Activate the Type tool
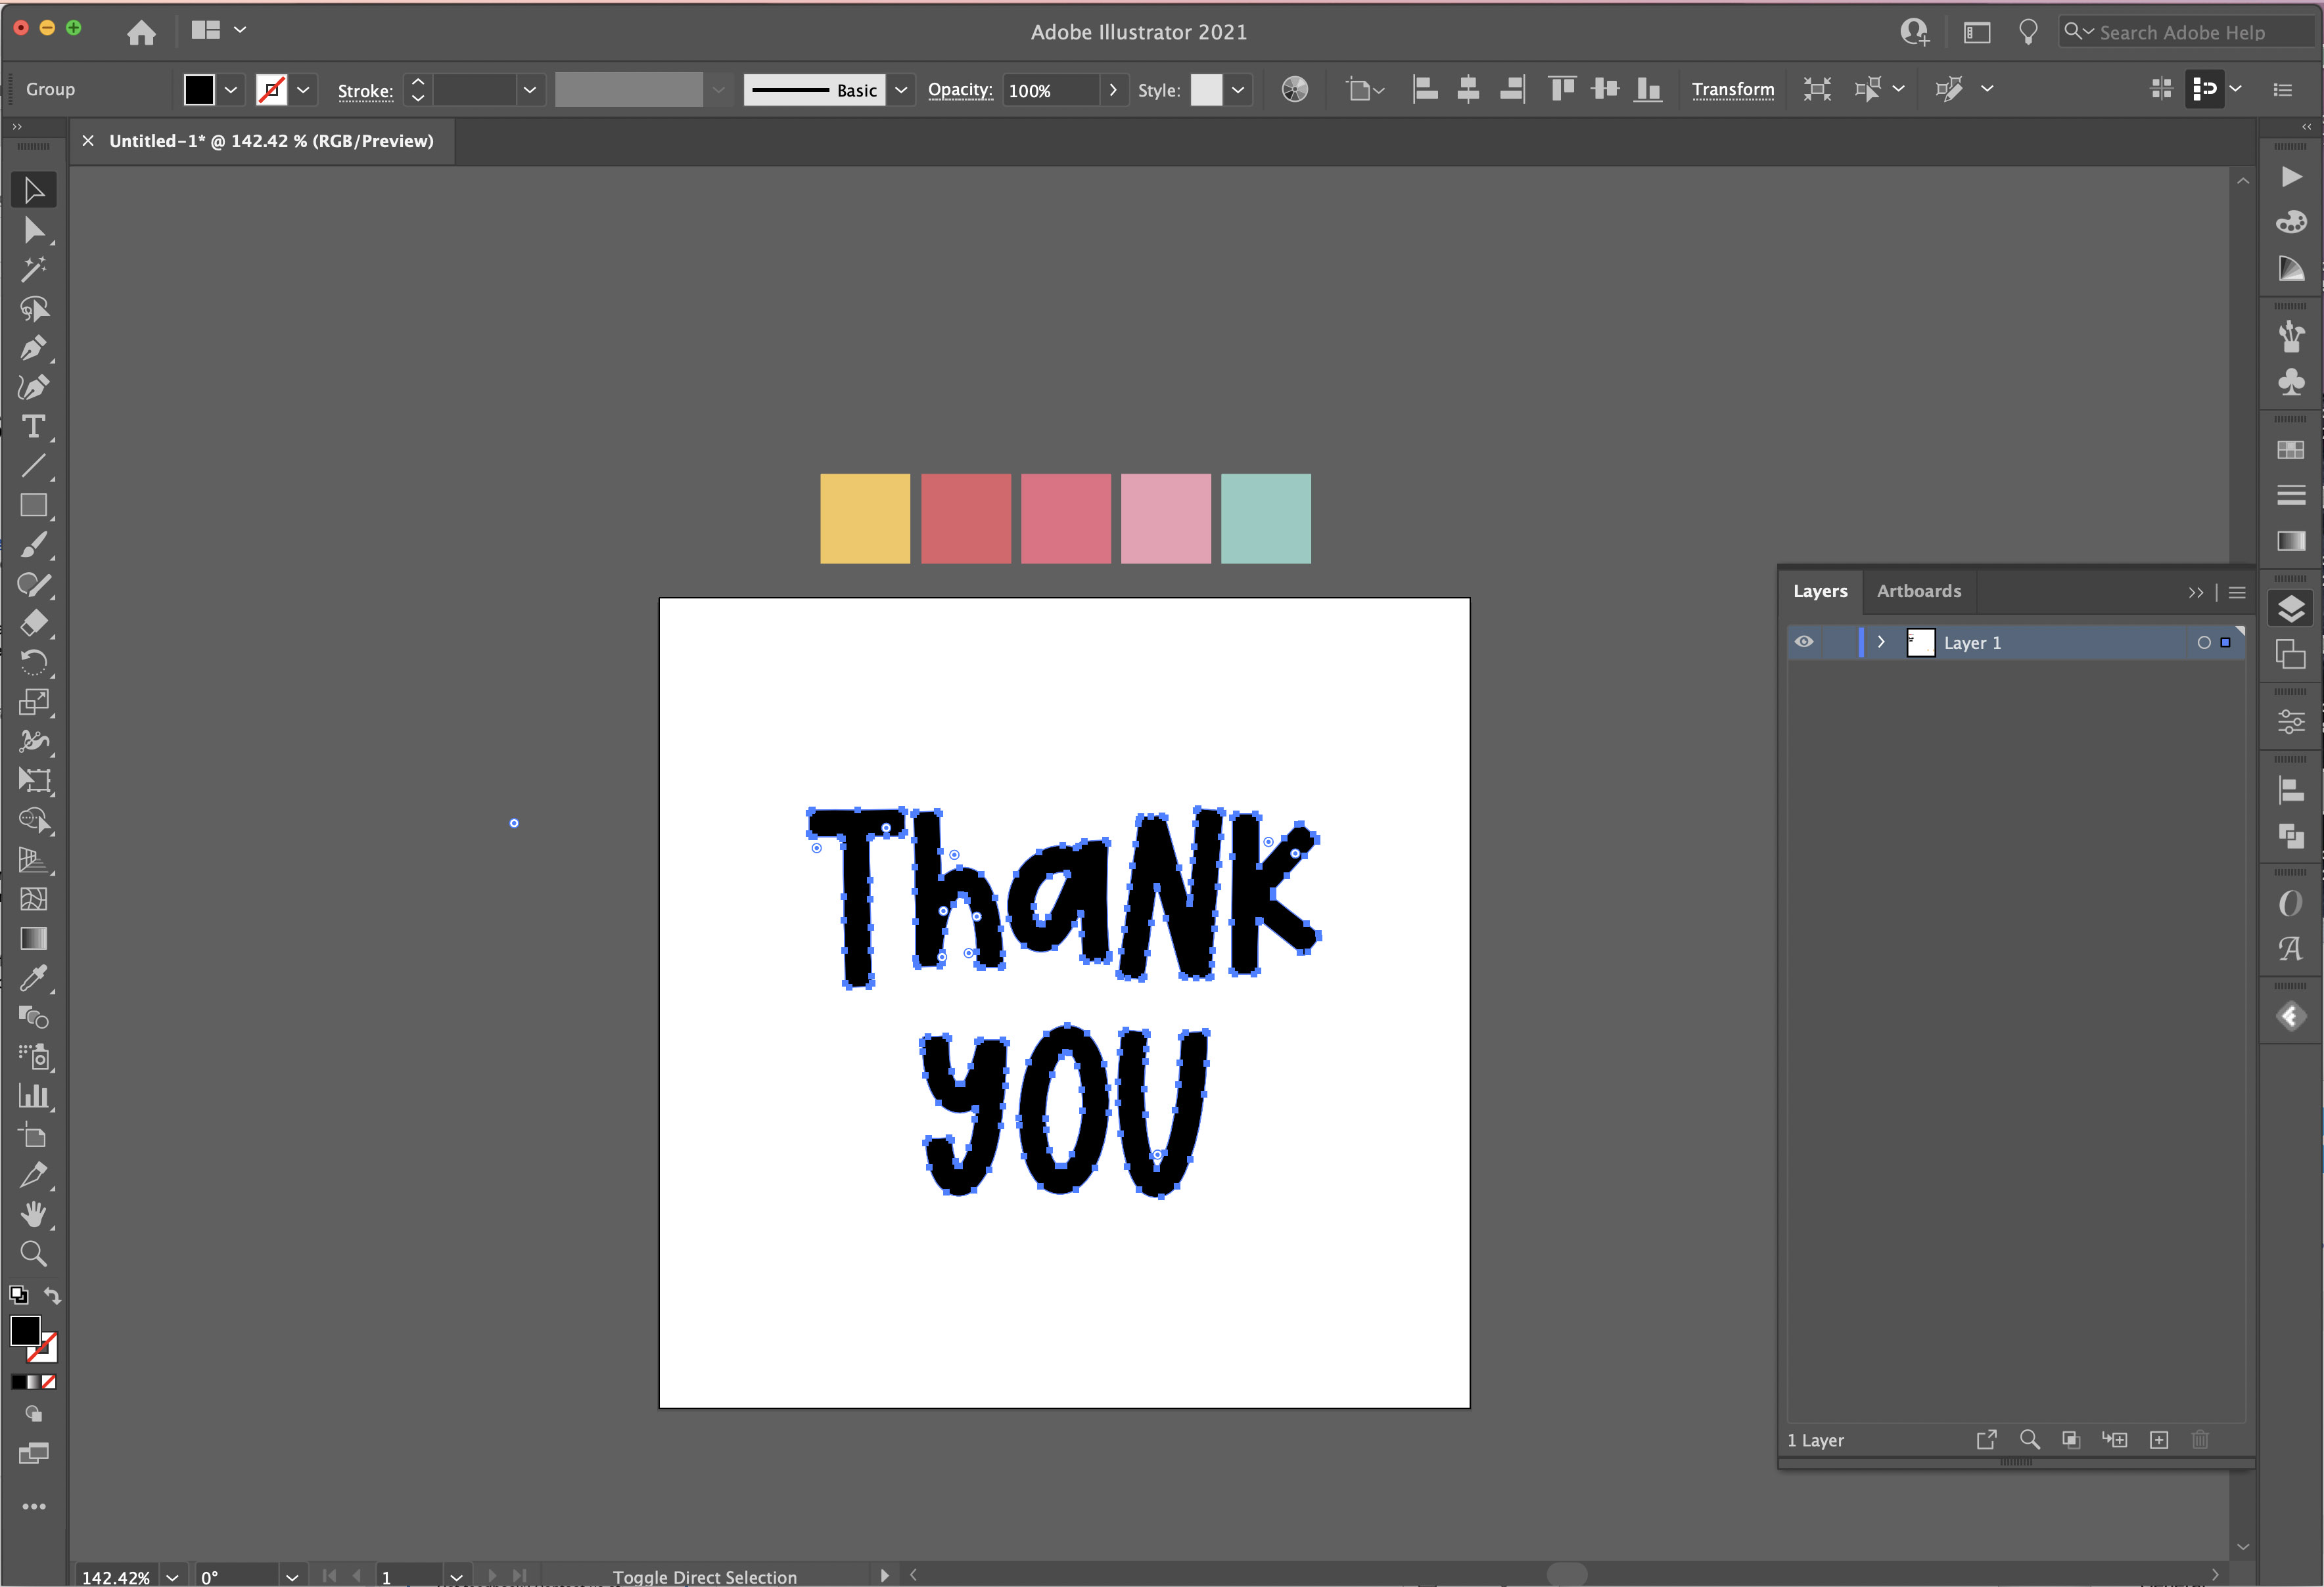 pos(33,427)
